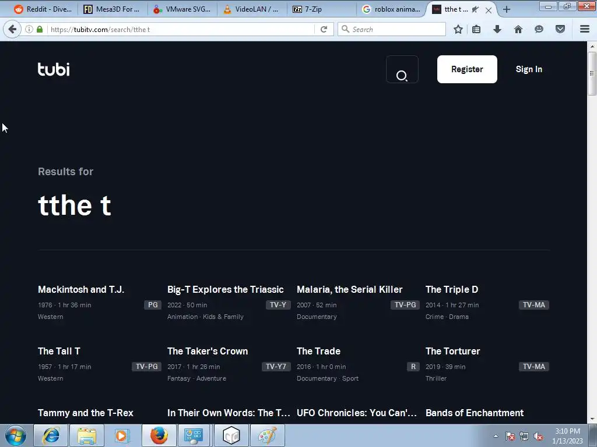597x447 pixels.
Task: Click the muted volume tray icon
Action: (538, 436)
